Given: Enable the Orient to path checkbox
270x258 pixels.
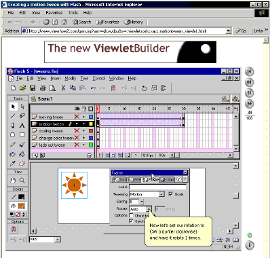Looking at the screenshot, I should pos(131,215).
